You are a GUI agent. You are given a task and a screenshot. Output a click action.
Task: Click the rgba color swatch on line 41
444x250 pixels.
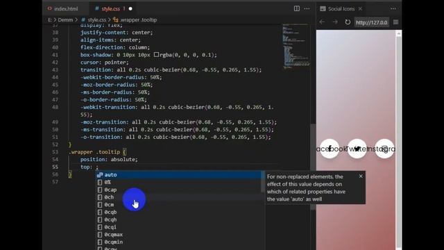tap(156, 54)
